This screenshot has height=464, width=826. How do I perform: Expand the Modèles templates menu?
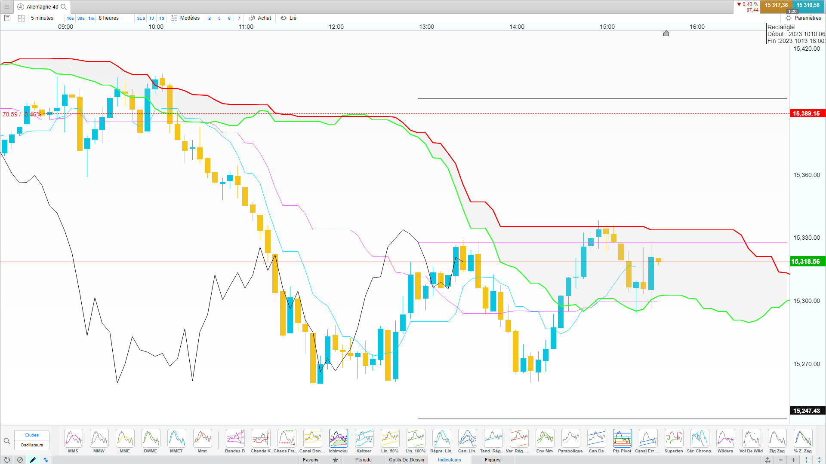[185, 18]
